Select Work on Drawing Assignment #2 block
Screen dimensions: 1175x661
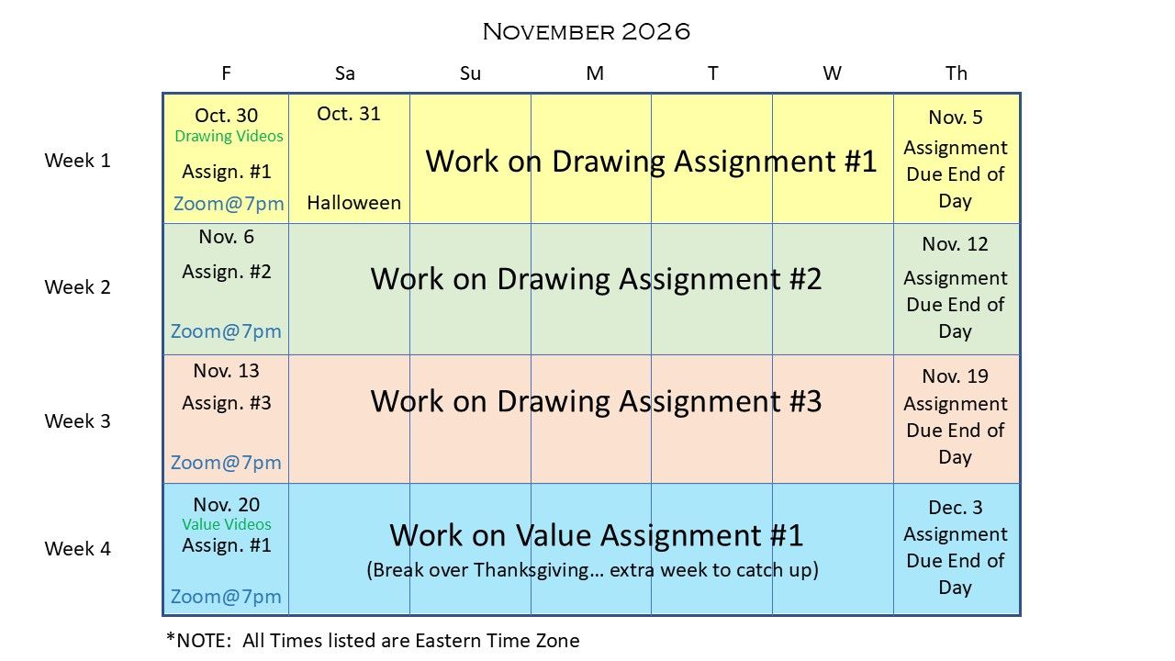pyautogui.click(x=596, y=278)
